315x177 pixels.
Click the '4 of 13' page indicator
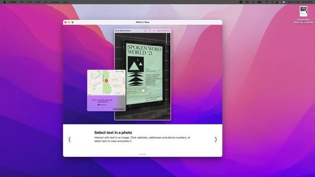(x=142, y=154)
